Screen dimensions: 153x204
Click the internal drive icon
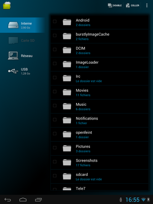pos(13,25)
